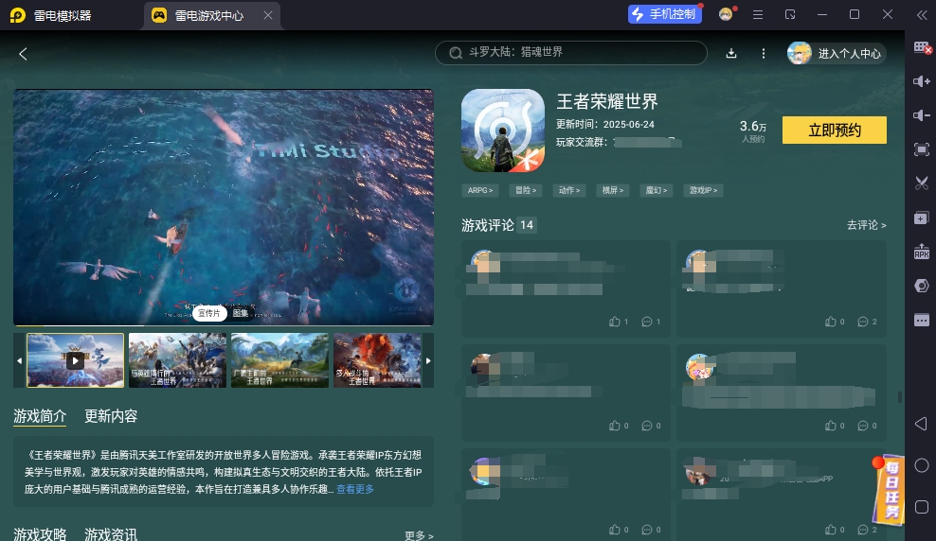The width and height of the screenshot is (936, 541).
Task: Open the 更新内容 tab
Action: (x=111, y=416)
